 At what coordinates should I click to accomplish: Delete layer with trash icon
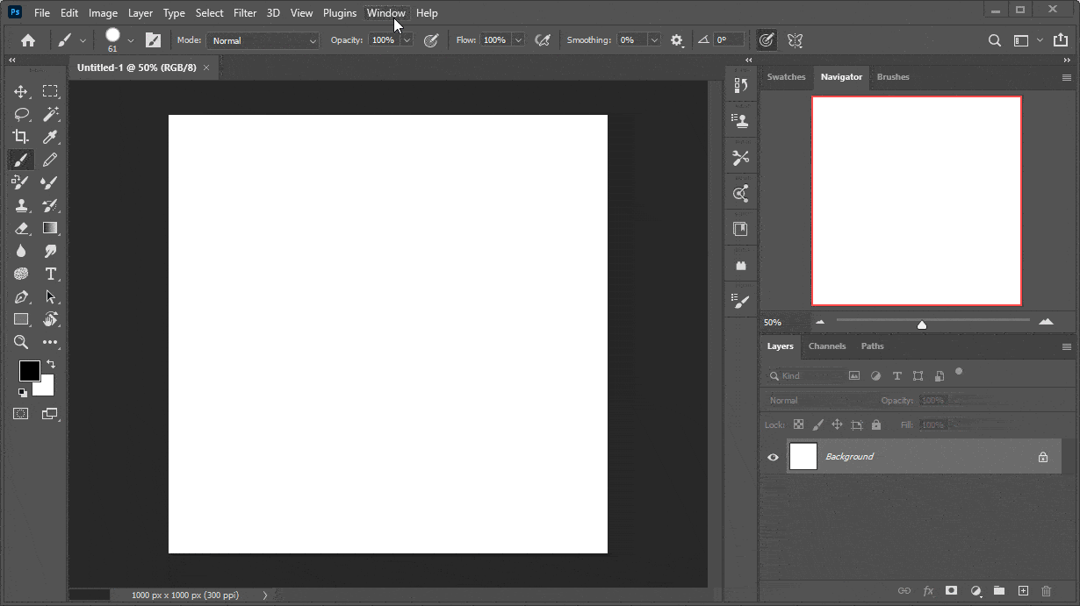coord(1046,591)
